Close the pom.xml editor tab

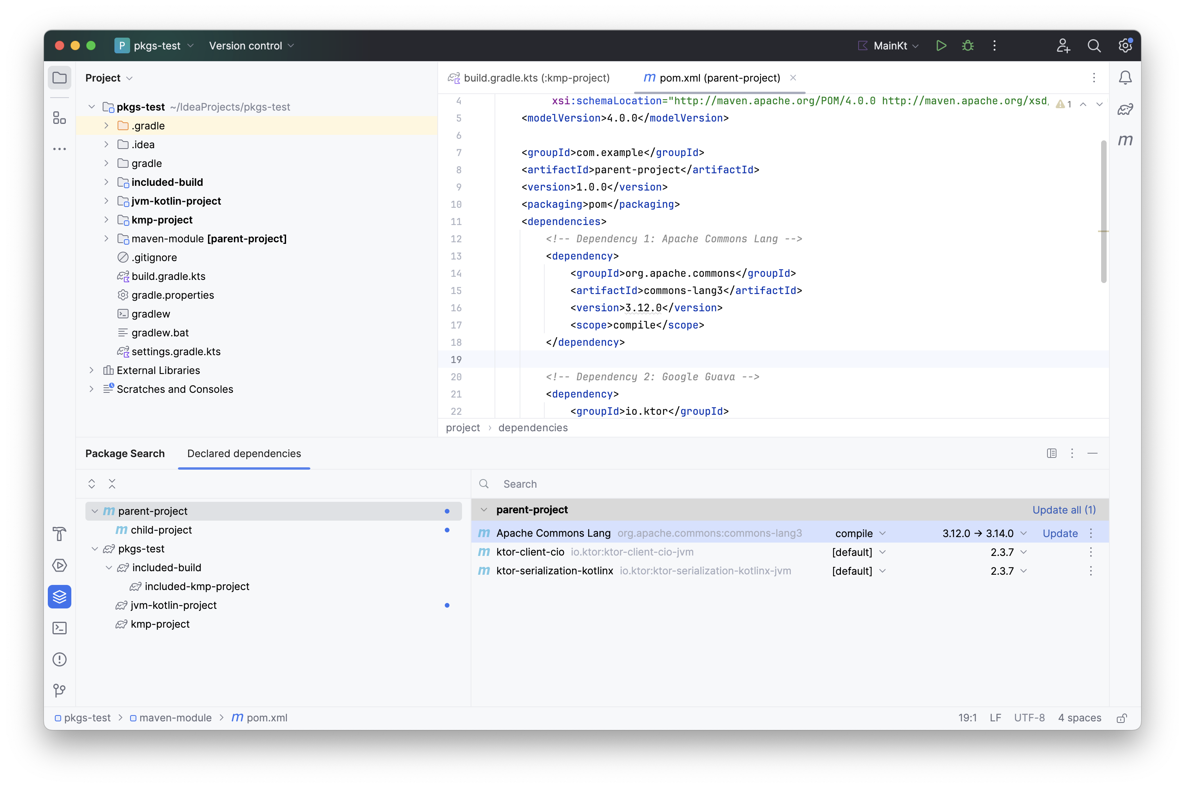[793, 78]
